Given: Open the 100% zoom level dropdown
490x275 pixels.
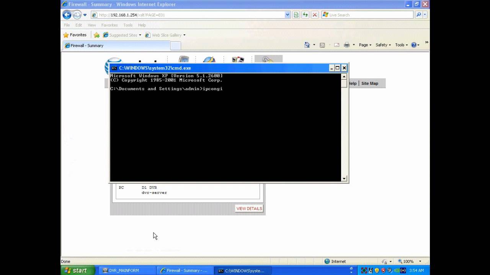Looking at the screenshot, I should click(420, 261).
